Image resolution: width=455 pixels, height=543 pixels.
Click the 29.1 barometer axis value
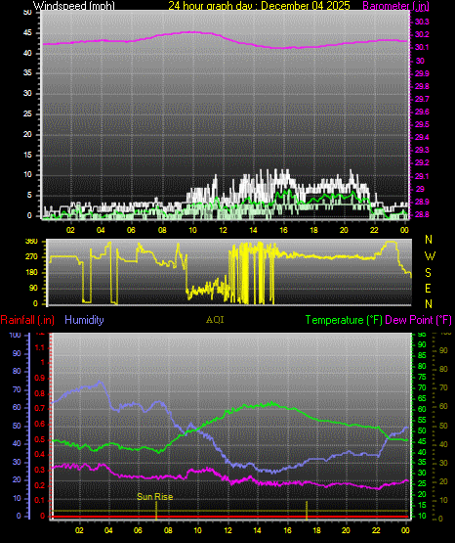pyautogui.click(x=422, y=177)
